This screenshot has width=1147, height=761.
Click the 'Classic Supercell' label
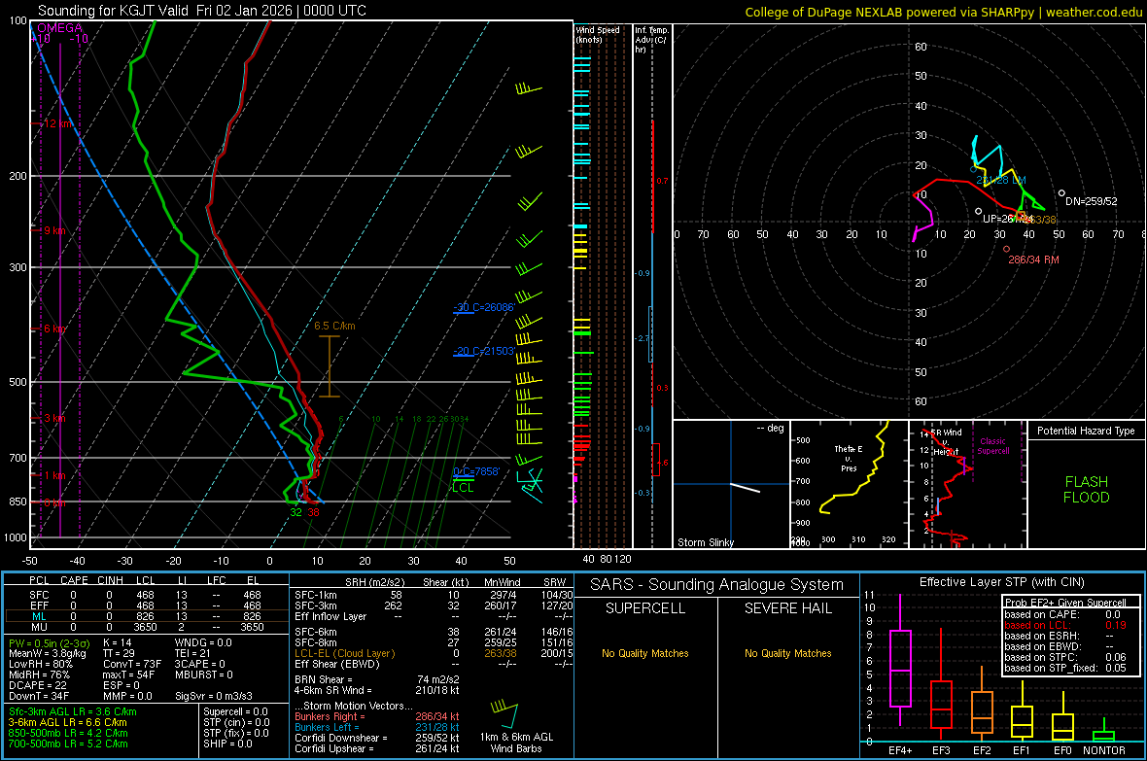coord(993,446)
